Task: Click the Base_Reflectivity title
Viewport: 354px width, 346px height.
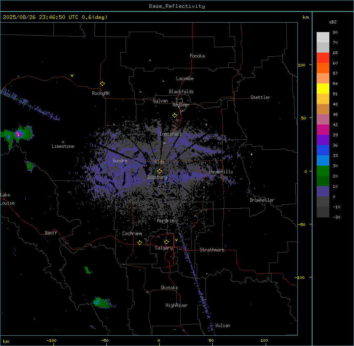Action: tap(177, 6)
